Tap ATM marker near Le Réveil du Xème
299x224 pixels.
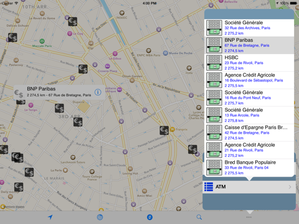coord(73,22)
